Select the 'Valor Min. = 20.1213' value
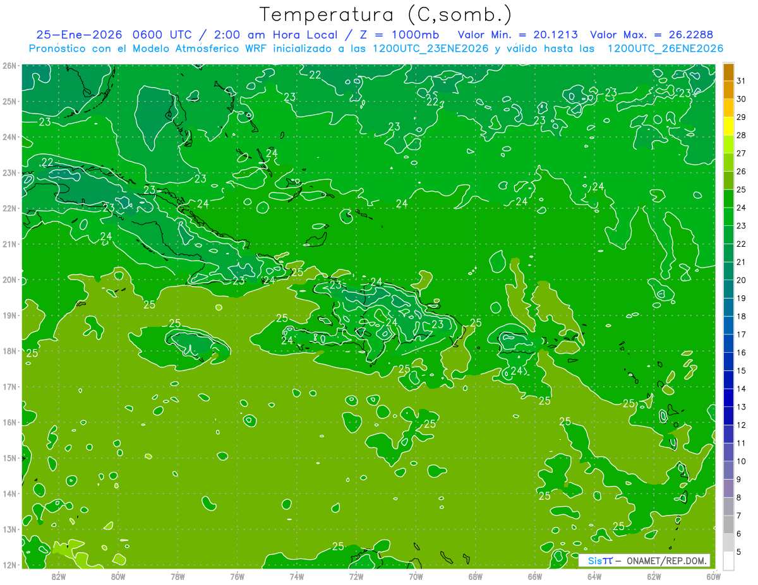This screenshot has width=758, height=585. [518, 35]
